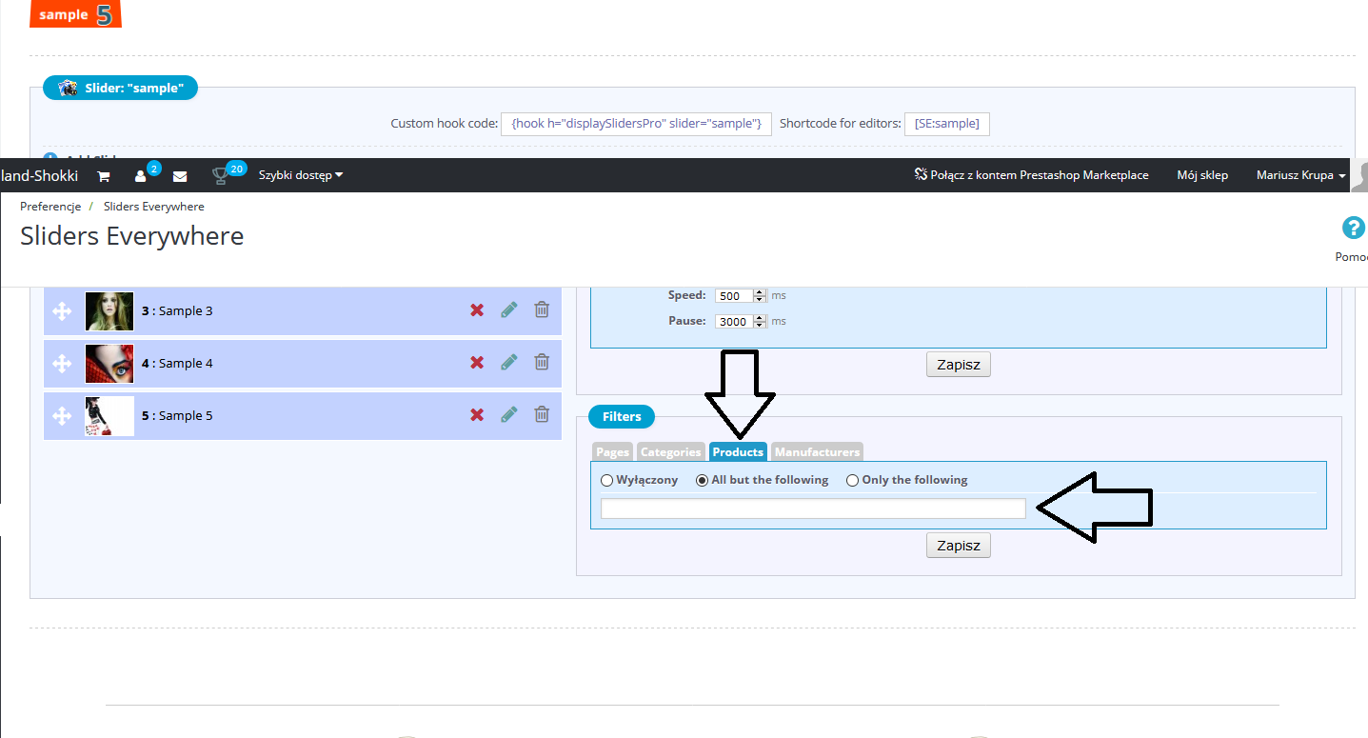Click the Pause value field
The height and width of the screenshot is (738, 1368).
tap(735, 321)
